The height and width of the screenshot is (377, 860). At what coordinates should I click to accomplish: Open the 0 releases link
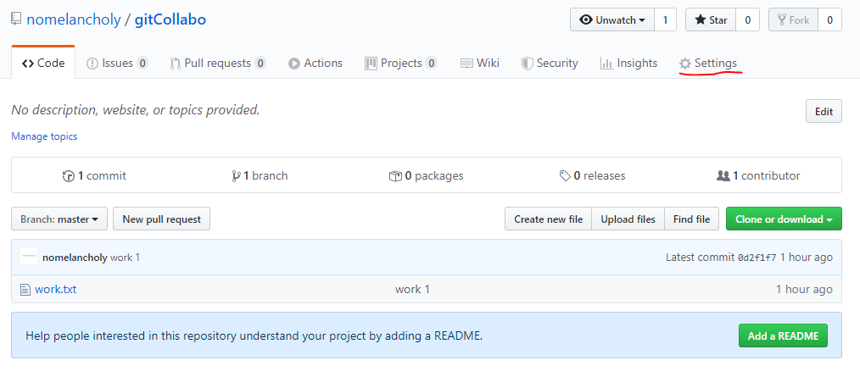point(592,176)
